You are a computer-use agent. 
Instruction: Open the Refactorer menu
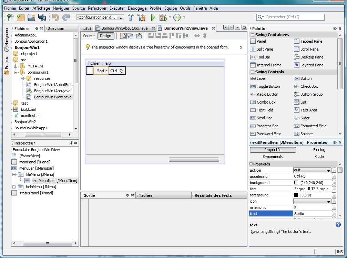[x=97, y=8]
